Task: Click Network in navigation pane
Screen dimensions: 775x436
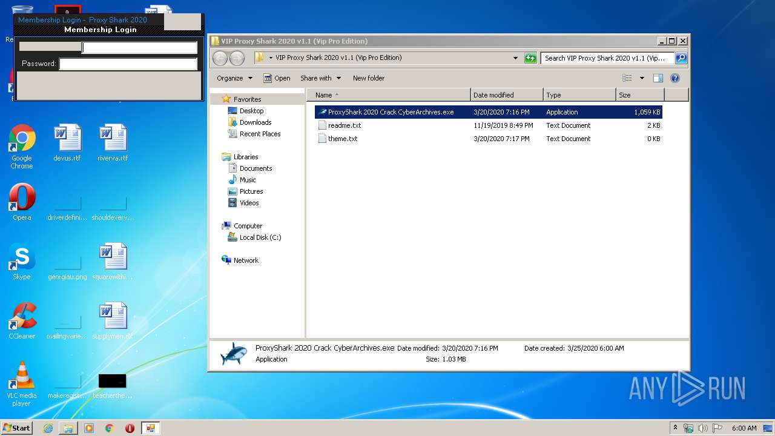Action: 246,260
